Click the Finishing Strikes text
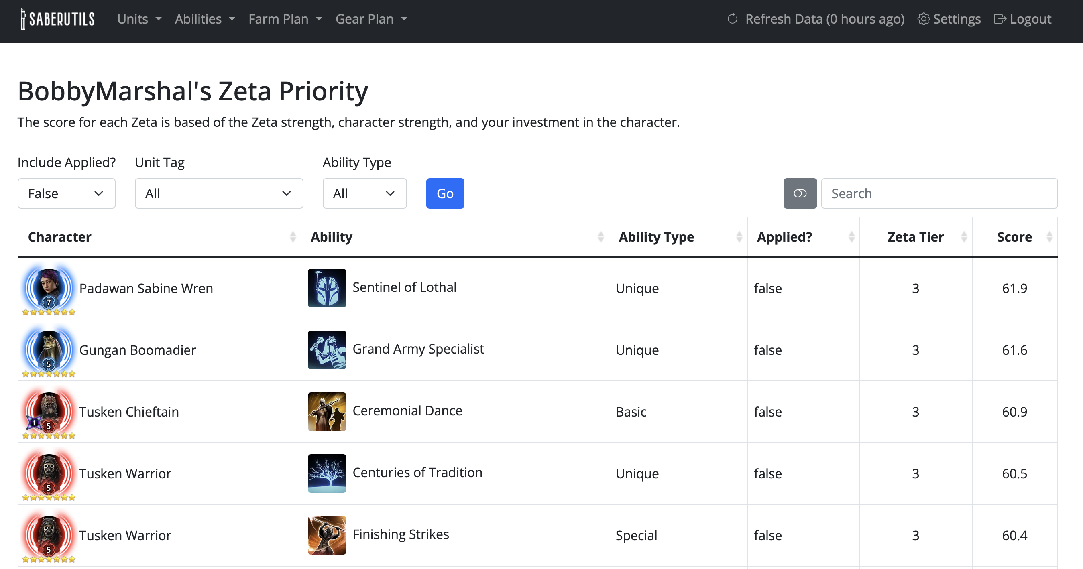This screenshot has width=1083, height=569. (x=401, y=534)
